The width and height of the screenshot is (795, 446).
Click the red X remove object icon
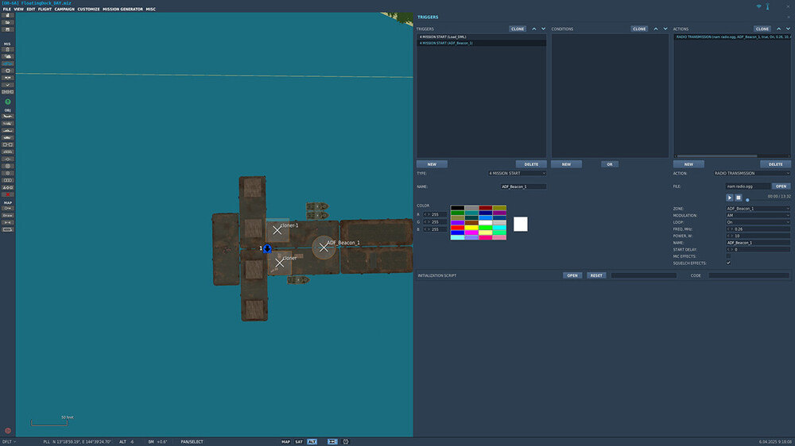(x=8, y=194)
